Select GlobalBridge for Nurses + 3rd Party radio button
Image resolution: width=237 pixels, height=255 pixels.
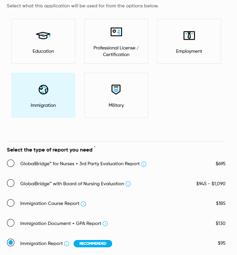(11, 164)
